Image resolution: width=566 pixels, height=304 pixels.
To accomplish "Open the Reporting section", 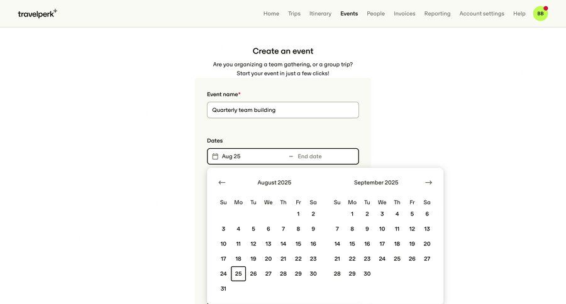I will click(x=437, y=14).
